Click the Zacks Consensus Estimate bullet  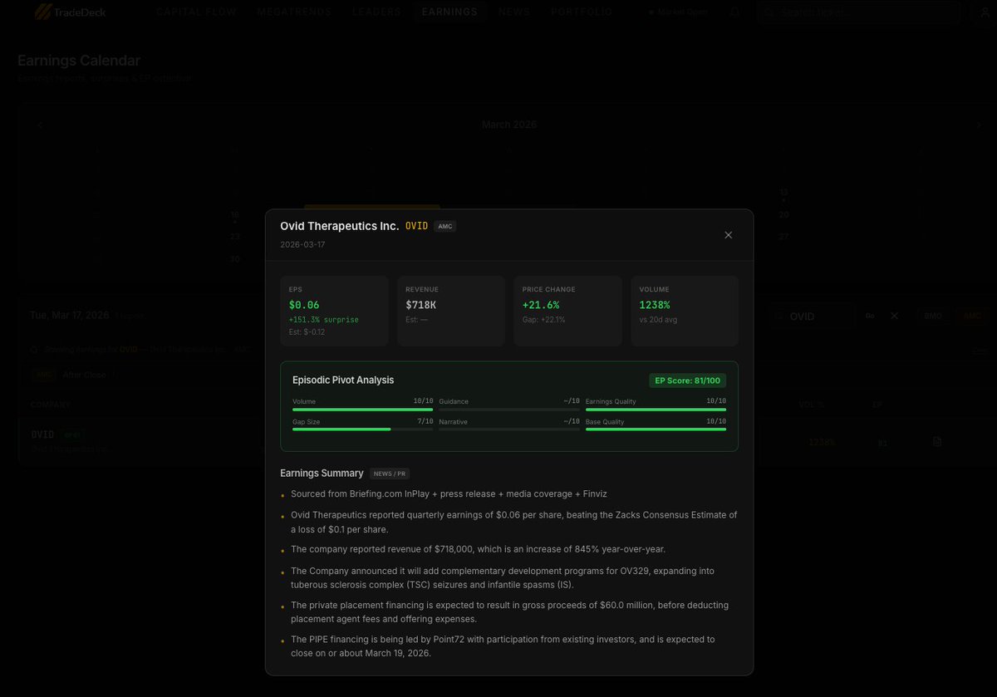click(513, 523)
